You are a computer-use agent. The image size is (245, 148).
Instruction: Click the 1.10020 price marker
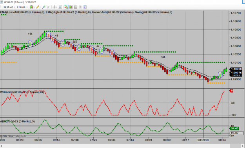(236, 69)
